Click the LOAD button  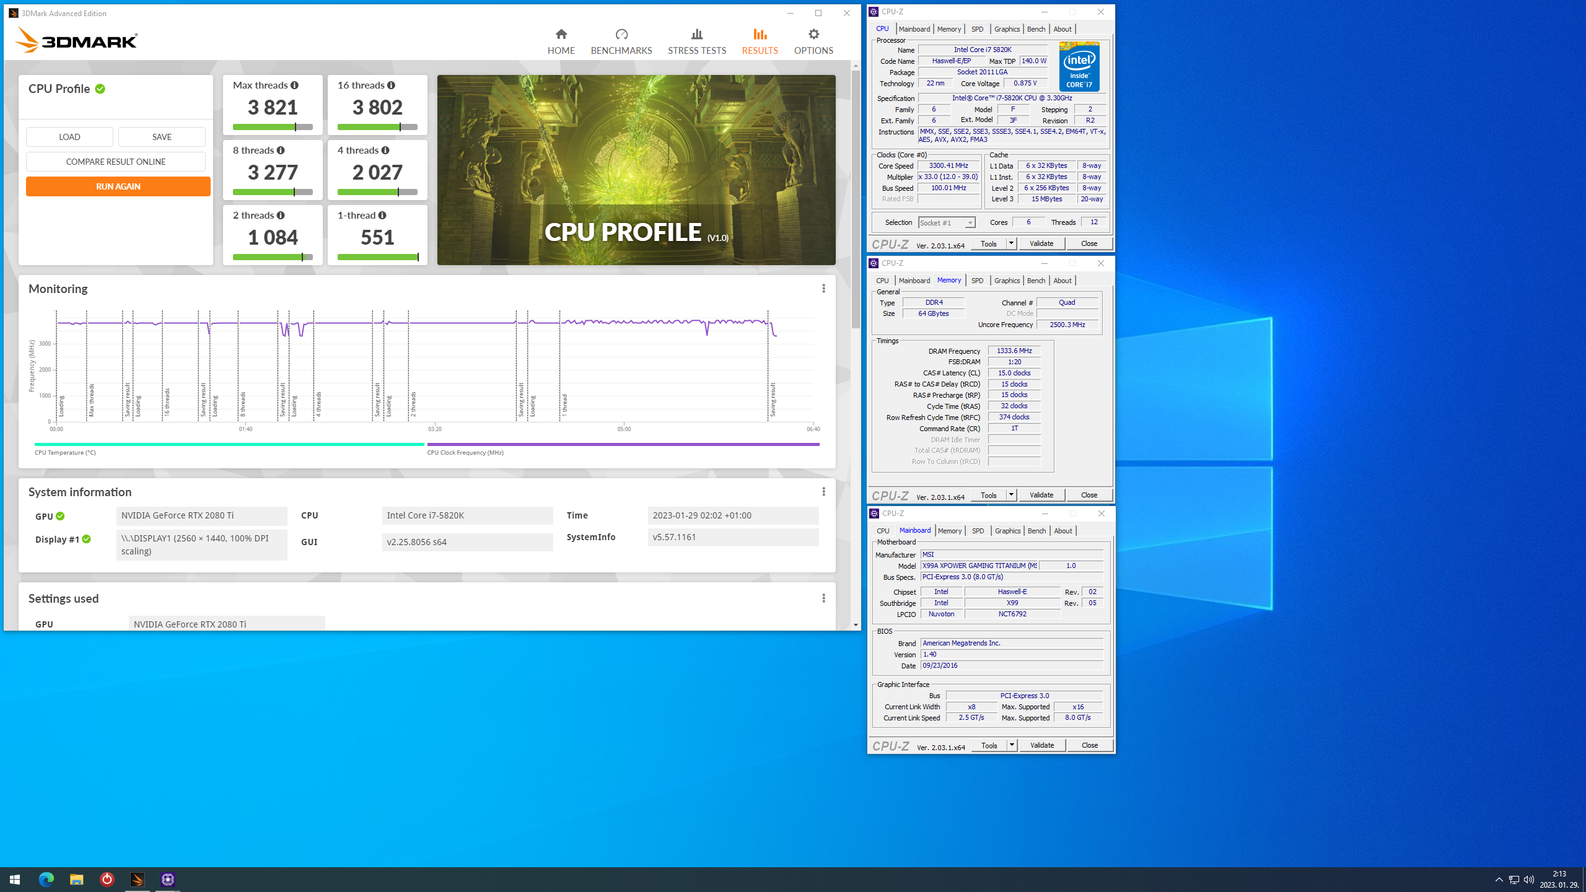click(69, 137)
